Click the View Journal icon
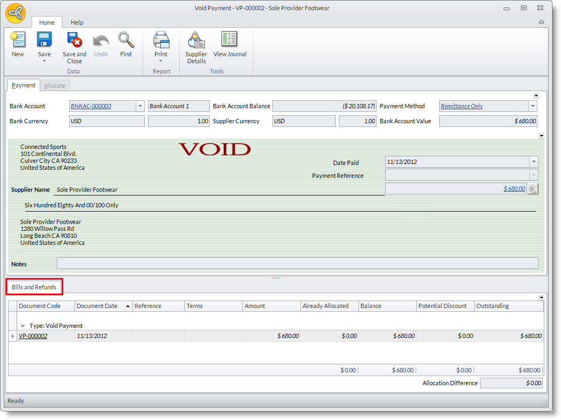Screen dimensions: 561x420 click(230, 40)
